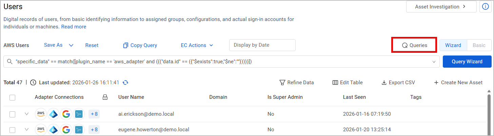Follow the Read more link
This screenshot has height=136, width=494.
pyautogui.click(x=74, y=27)
